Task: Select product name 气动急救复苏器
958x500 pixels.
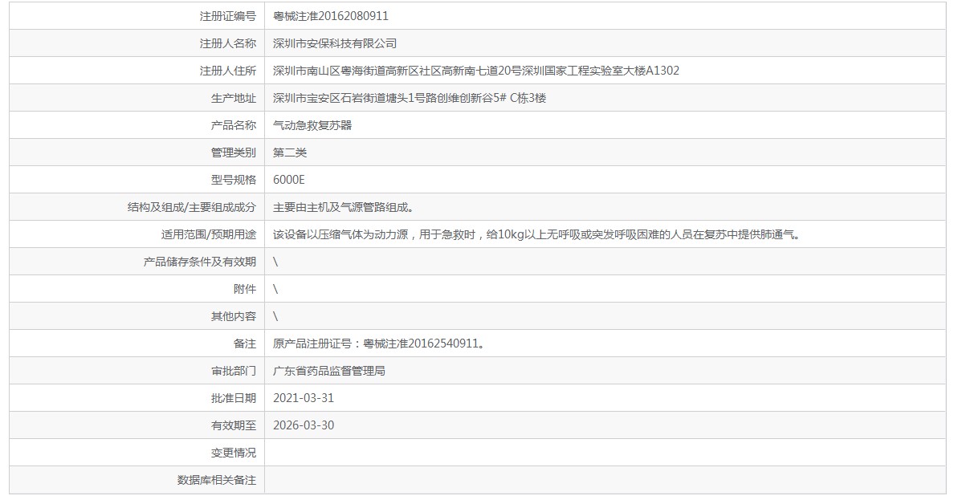Action: coord(312,126)
